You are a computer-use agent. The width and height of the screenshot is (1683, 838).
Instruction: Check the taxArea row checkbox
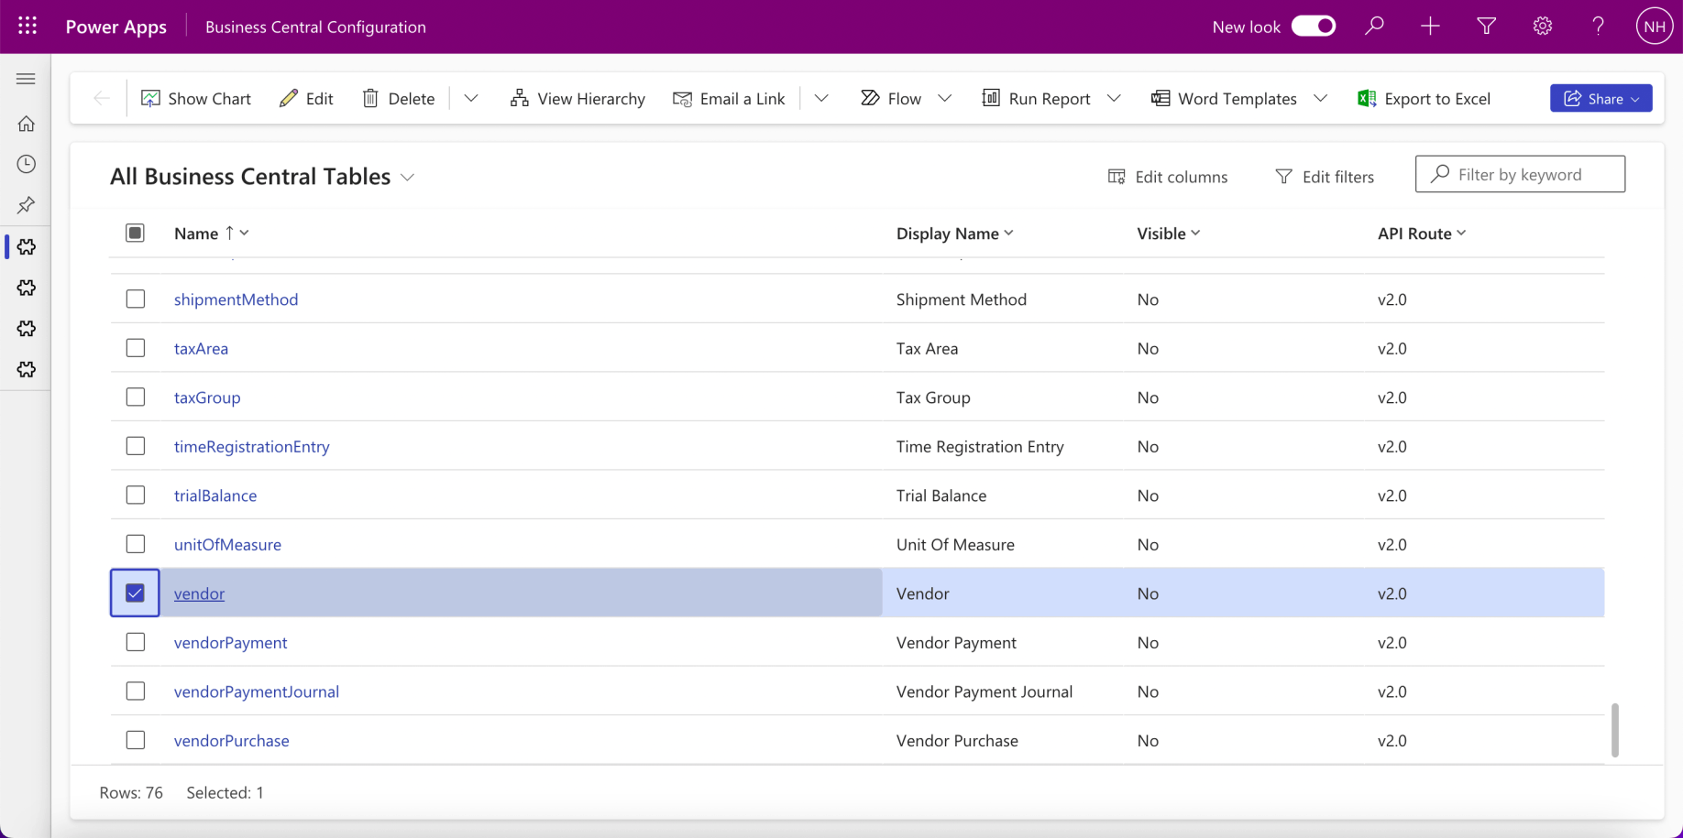pyautogui.click(x=136, y=348)
